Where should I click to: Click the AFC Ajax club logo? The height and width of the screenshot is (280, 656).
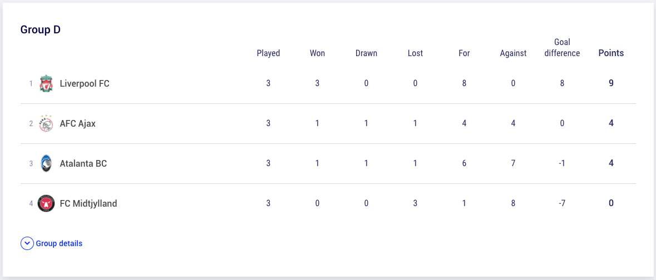[x=46, y=123]
